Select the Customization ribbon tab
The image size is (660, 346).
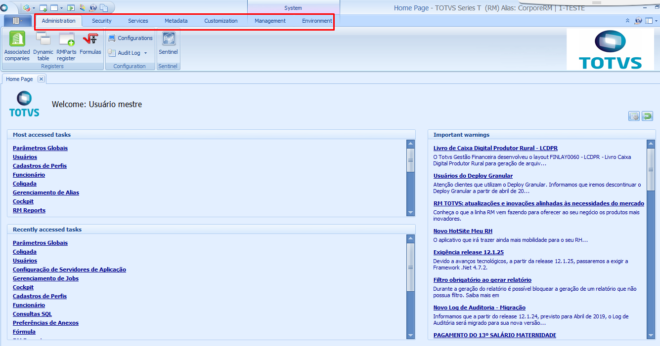pyautogui.click(x=221, y=21)
